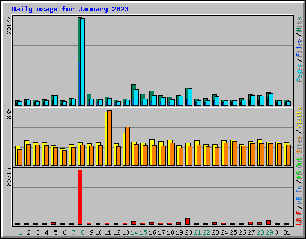
Task: Click the yellow bar for day 28
Action: click(259, 152)
